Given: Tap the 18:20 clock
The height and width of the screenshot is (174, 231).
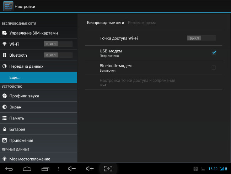Looking at the screenshot, I should tap(213, 169).
